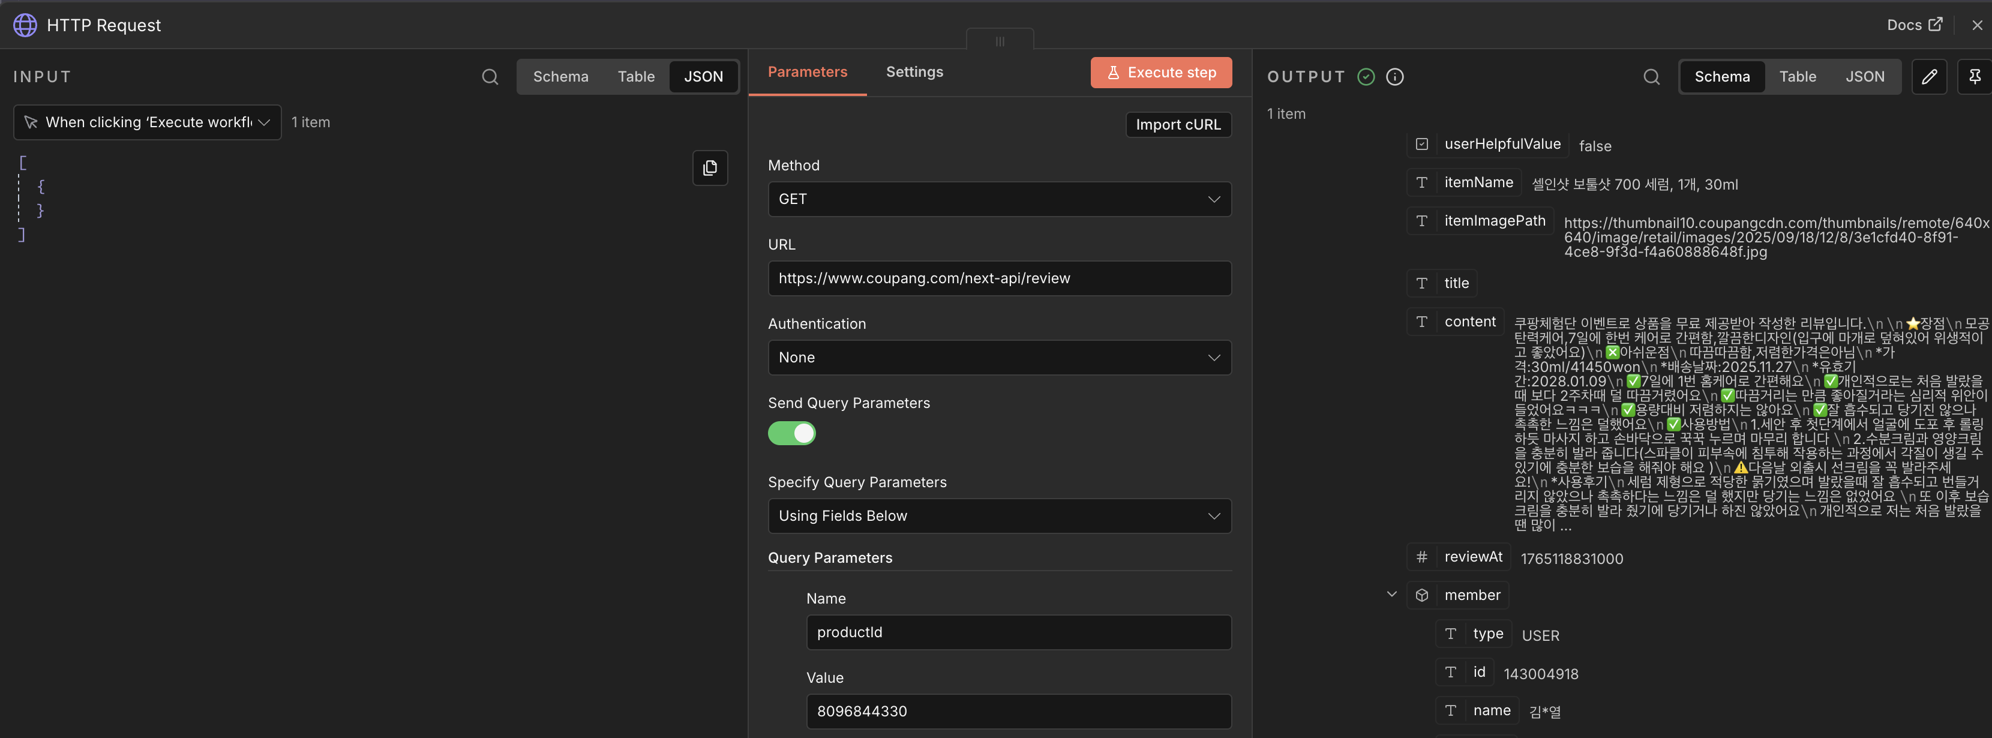Click the type value USER
The height and width of the screenshot is (738, 1992).
coord(1540,636)
